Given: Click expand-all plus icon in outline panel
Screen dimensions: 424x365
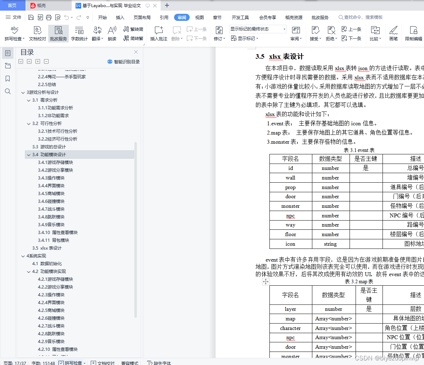Looking at the screenshot, I should 38,62.
